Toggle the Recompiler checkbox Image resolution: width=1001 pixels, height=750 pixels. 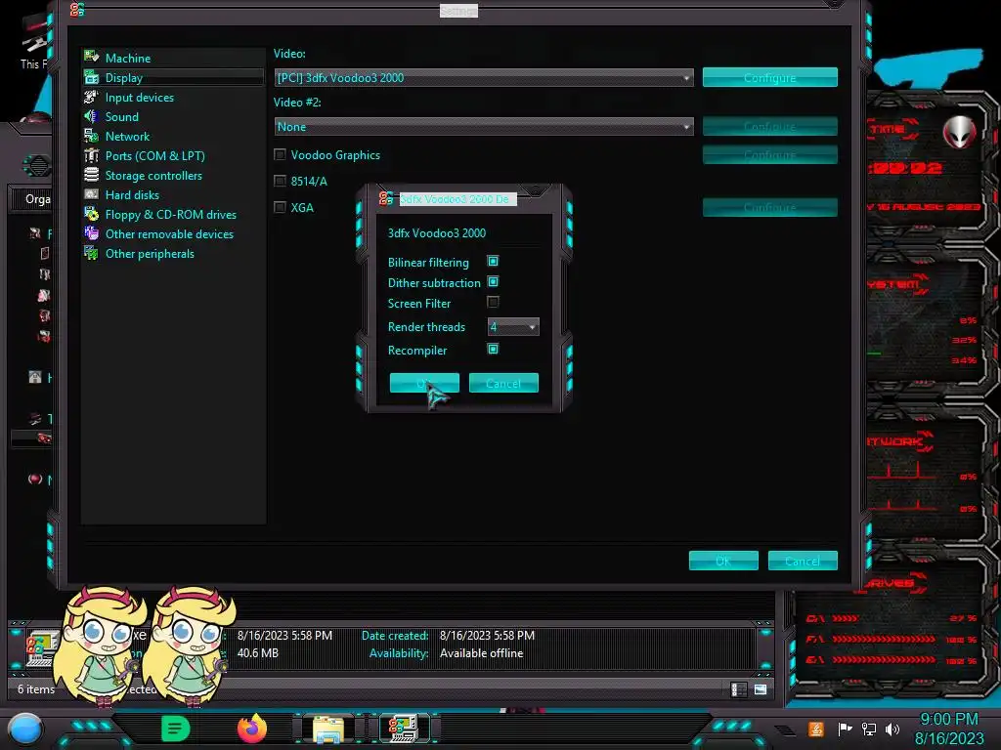(493, 349)
